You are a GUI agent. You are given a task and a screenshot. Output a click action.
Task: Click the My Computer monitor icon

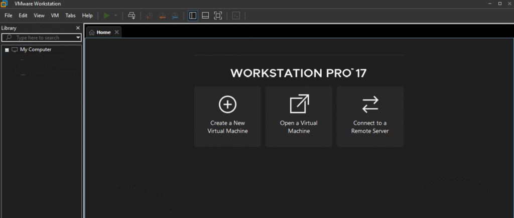[x=15, y=50]
